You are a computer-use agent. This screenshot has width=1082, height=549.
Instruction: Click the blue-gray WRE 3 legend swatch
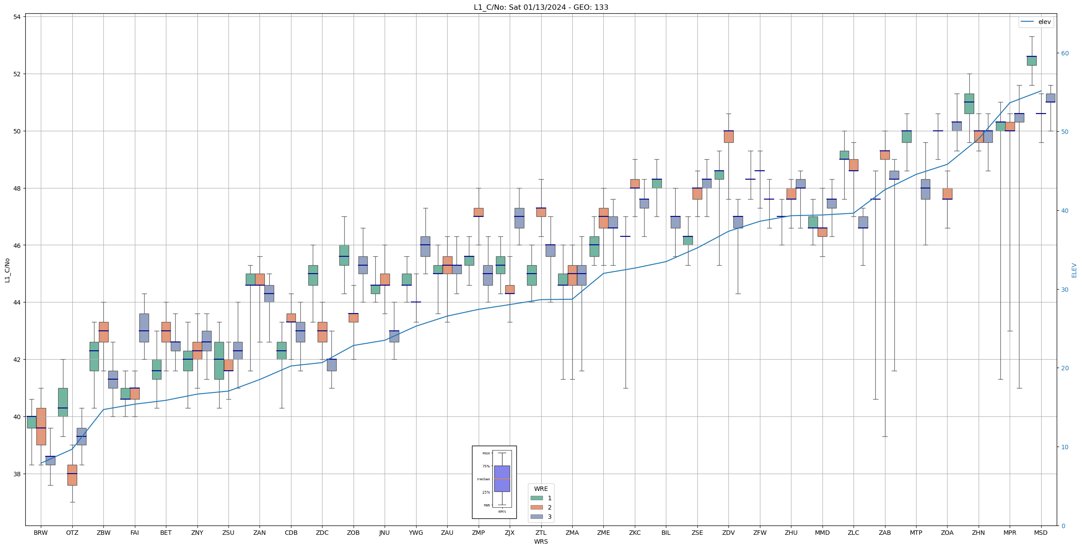coord(536,517)
